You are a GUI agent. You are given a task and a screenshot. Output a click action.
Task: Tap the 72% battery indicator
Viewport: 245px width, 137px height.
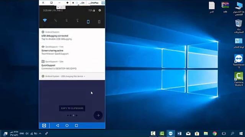coord(91,10)
